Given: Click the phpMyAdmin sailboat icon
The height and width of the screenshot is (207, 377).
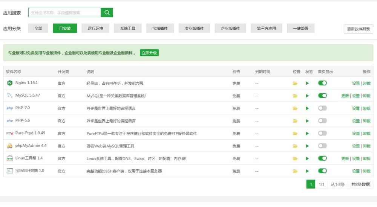Looking at the screenshot, I should click(x=10, y=146).
